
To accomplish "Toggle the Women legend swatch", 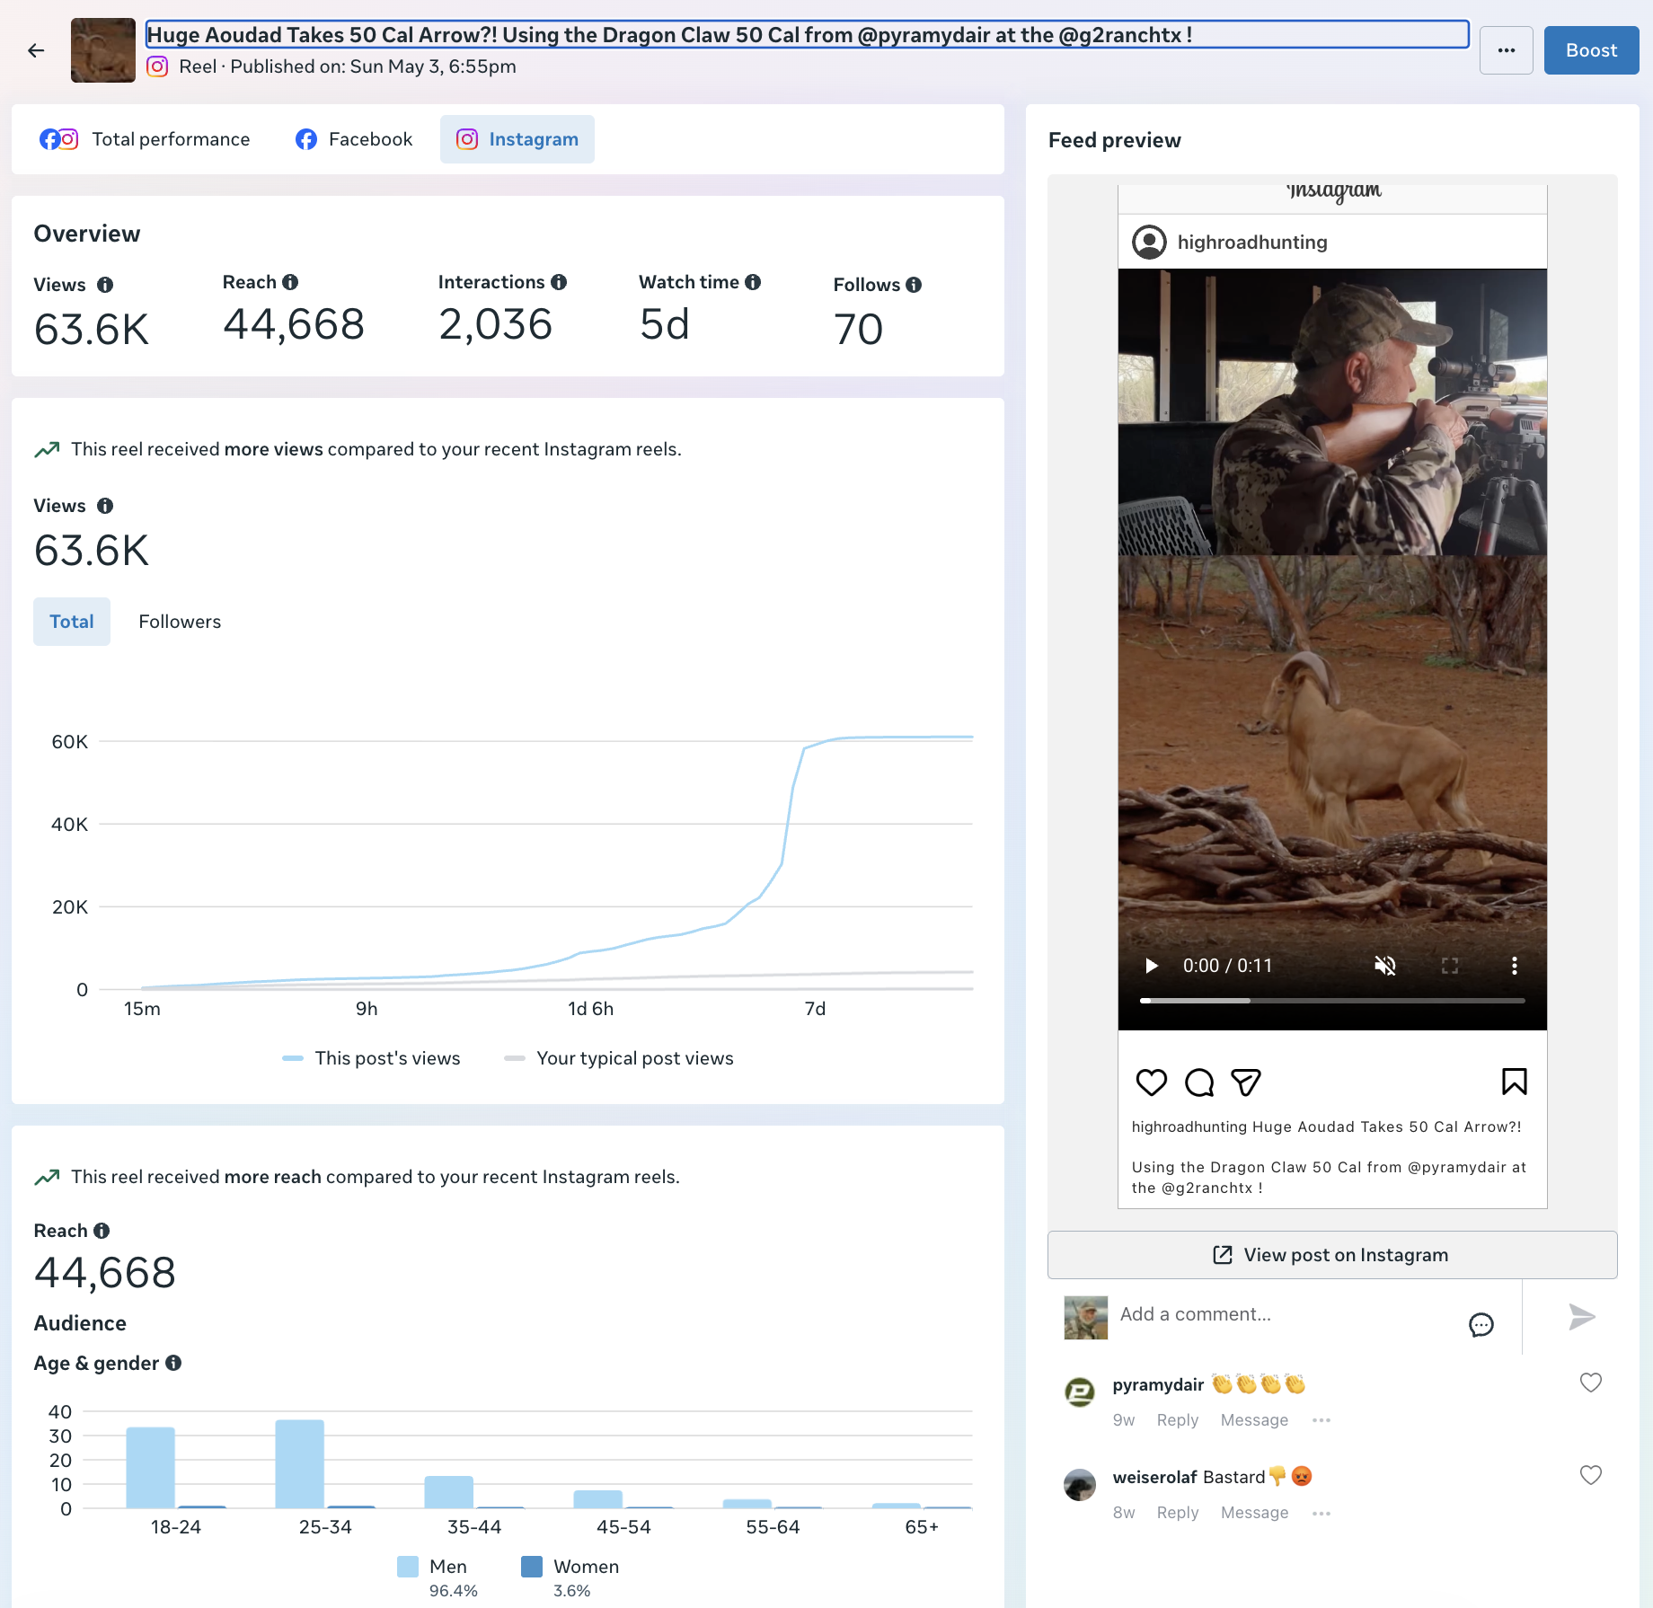I will pyautogui.click(x=532, y=1567).
